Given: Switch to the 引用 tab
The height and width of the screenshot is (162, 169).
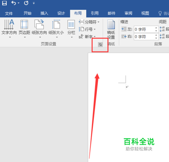Looking at the screenshot, I should pyautogui.click(x=95, y=13).
